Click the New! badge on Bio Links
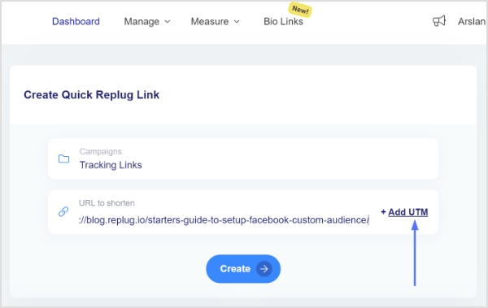The image size is (488, 308). click(x=300, y=10)
